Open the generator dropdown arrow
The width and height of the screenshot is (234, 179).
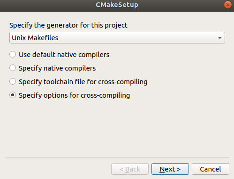220,38
